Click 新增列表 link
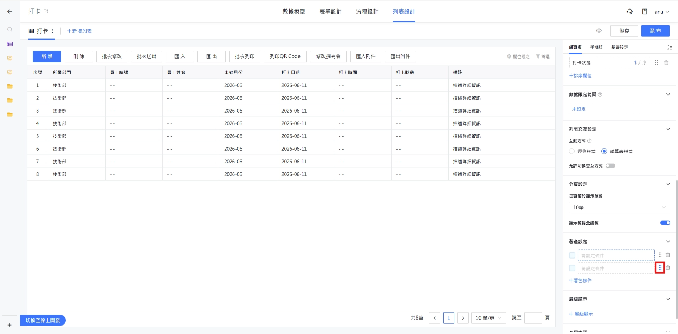This screenshot has width=678, height=334. click(x=79, y=31)
